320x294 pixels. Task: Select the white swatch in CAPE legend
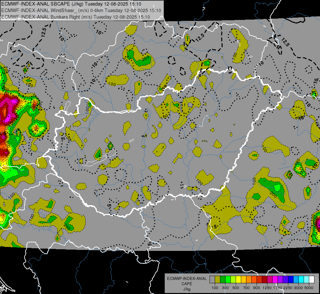[312, 280]
